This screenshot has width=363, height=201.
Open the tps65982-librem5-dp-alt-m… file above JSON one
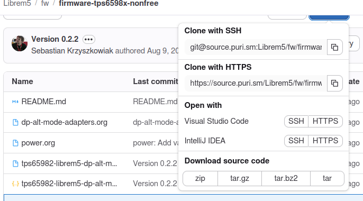point(69,163)
